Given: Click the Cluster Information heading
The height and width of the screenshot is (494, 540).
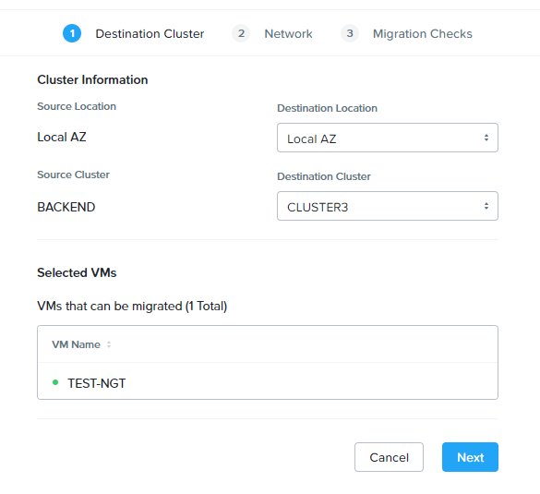Looking at the screenshot, I should click(92, 80).
